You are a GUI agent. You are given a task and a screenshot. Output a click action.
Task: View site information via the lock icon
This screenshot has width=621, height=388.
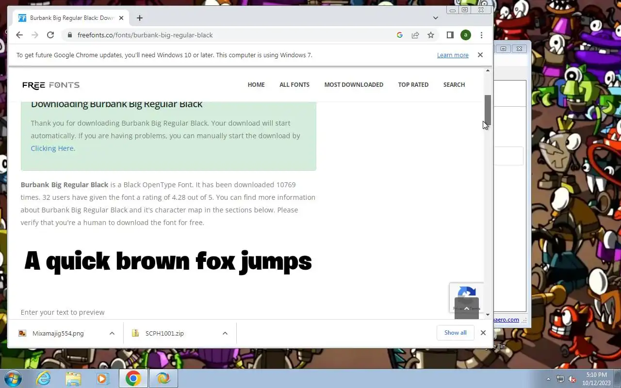click(x=69, y=35)
